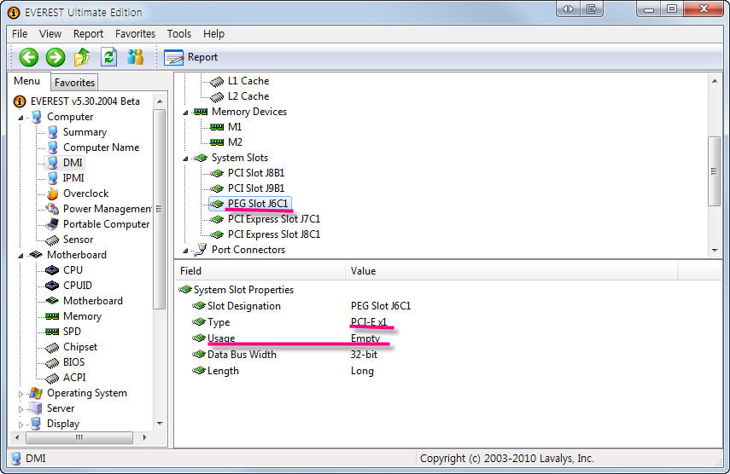Select IPMI in the sidebar tree

[x=73, y=178]
